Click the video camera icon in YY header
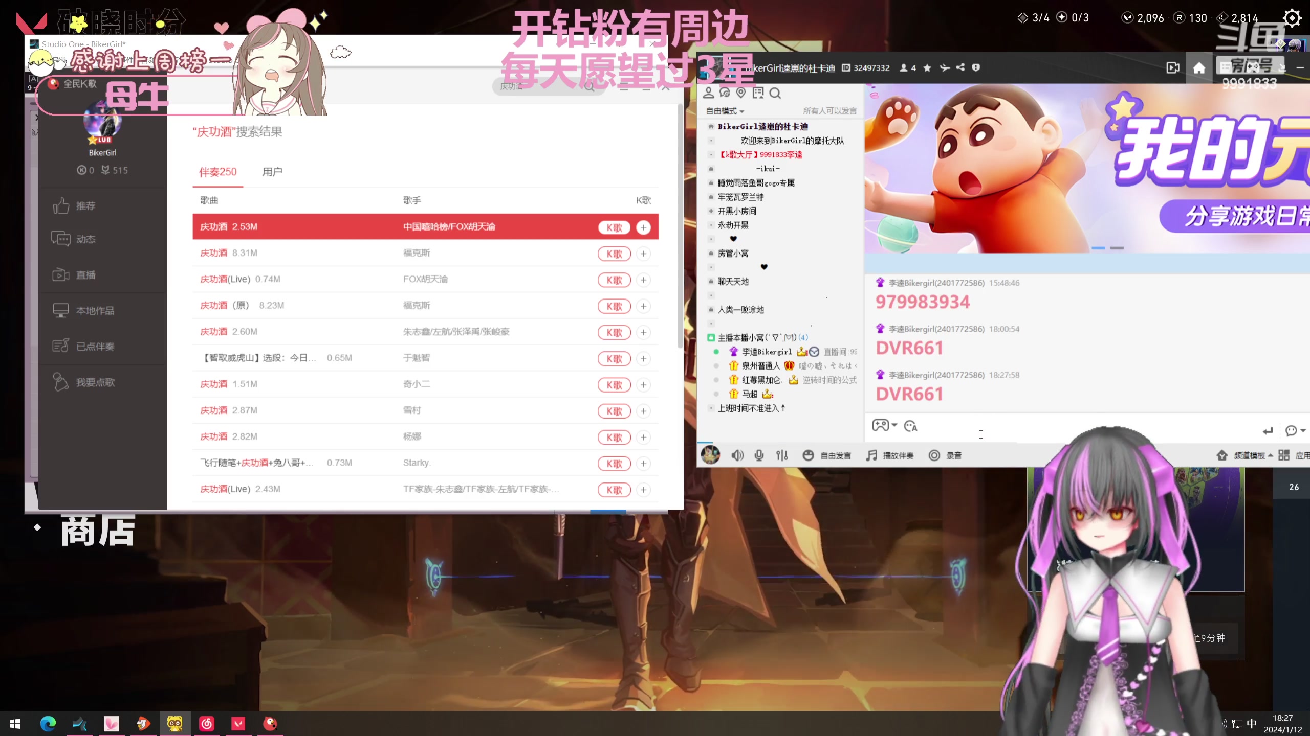The image size is (1310, 736). click(x=1173, y=68)
